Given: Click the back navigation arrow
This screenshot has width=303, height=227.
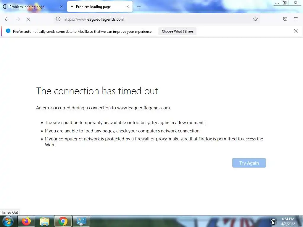Looking at the screenshot, I should coord(7,19).
